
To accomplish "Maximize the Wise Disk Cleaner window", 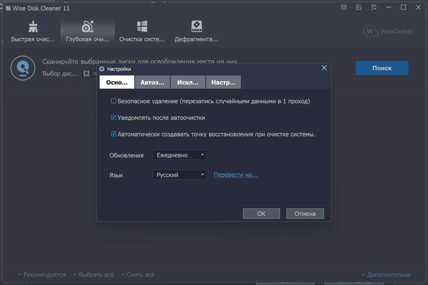I will [403, 7].
